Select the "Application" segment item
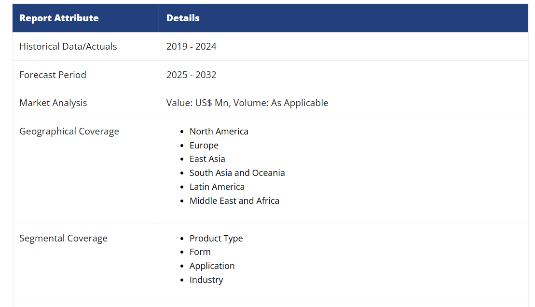This screenshot has width=535, height=307. pos(212,266)
